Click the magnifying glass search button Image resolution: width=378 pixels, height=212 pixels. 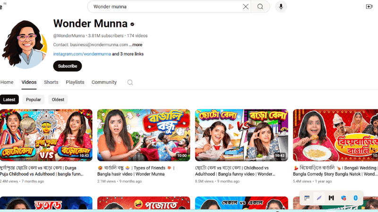click(x=260, y=7)
